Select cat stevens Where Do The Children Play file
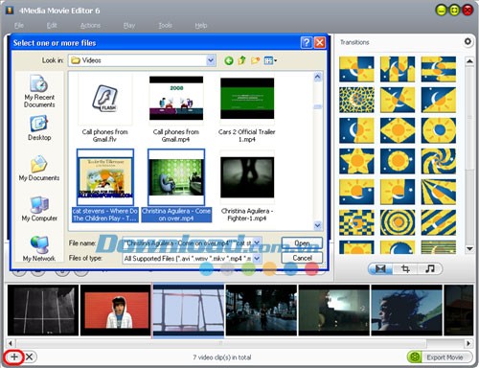The image size is (479, 368). click(x=105, y=185)
